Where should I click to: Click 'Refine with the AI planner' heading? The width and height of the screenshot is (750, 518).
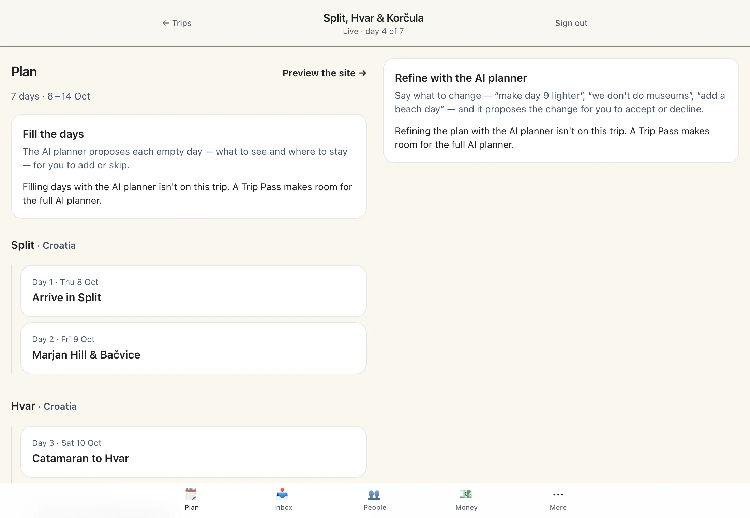point(461,78)
